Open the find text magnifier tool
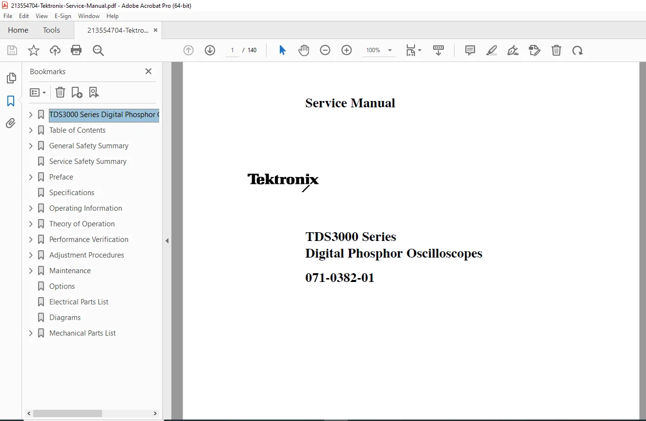 98,50
